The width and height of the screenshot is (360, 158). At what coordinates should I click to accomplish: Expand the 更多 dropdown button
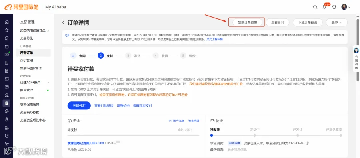(x=336, y=22)
